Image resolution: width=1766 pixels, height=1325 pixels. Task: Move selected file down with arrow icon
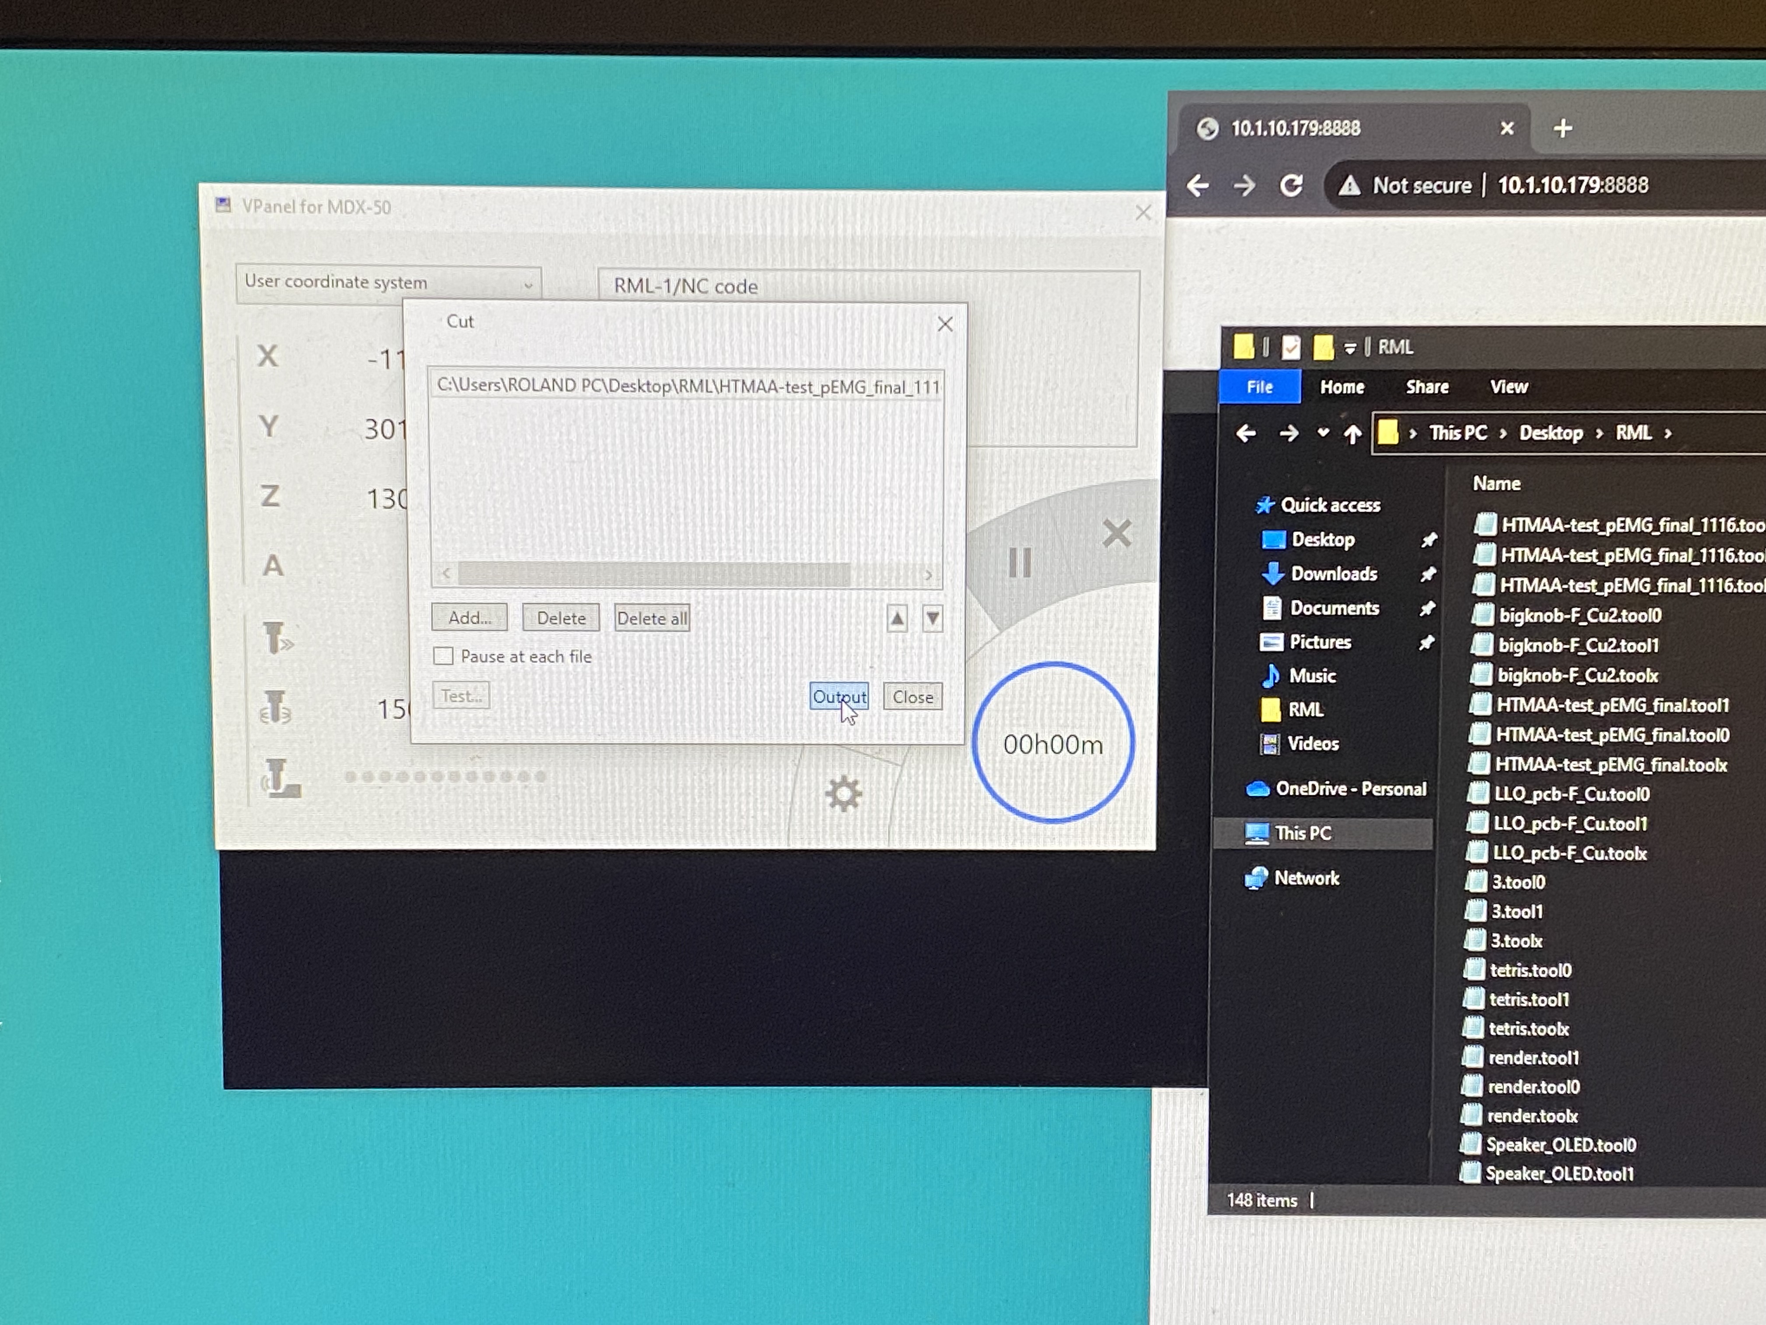click(x=932, y=618)
